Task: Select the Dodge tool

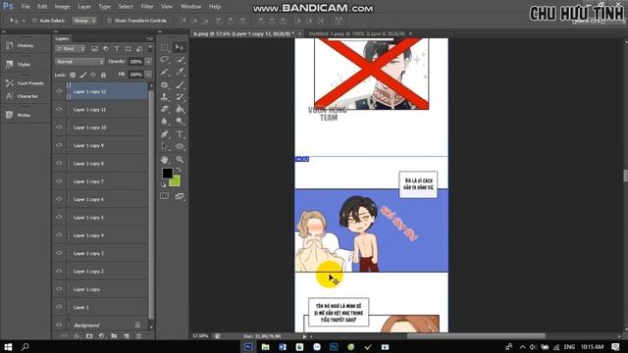Action: [180, 122]
